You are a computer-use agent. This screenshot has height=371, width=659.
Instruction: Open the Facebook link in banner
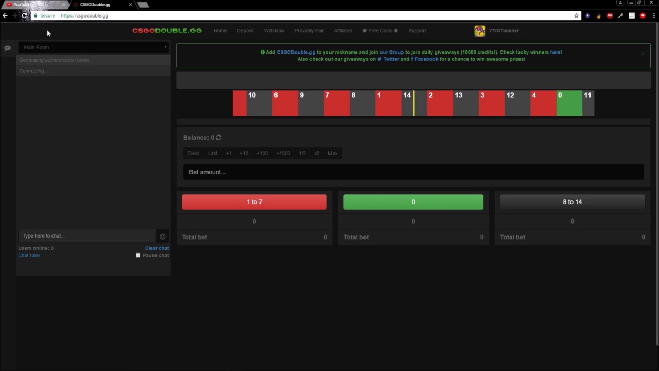[x=424, y=59]
